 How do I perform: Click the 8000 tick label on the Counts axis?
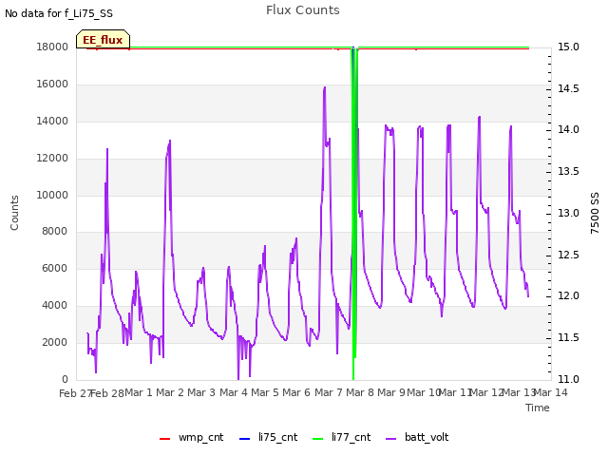55,231
